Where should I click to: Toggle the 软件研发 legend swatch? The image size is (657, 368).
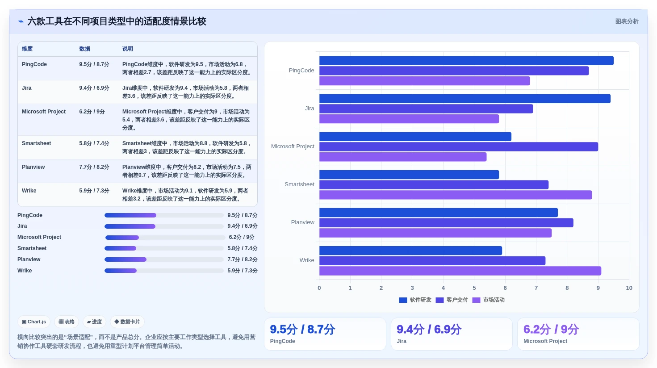coord(403,300)
